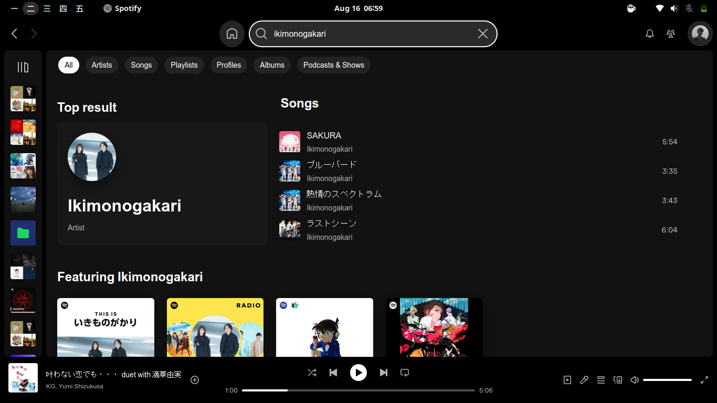Viewport: 717px width, 403px height.
Task: Open the red Metal Mix playlist thumbnail
Action: (x=23, y=300)
